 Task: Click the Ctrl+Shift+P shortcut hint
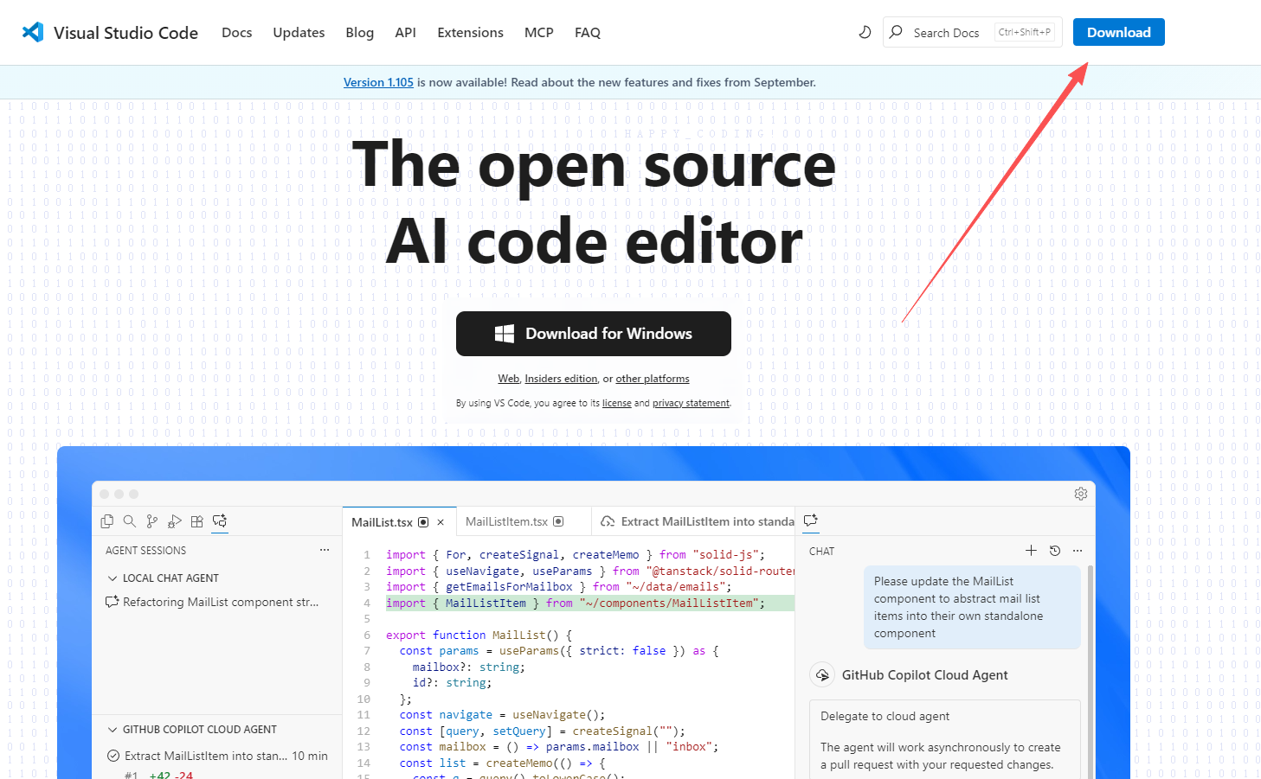coord(1025,32)
